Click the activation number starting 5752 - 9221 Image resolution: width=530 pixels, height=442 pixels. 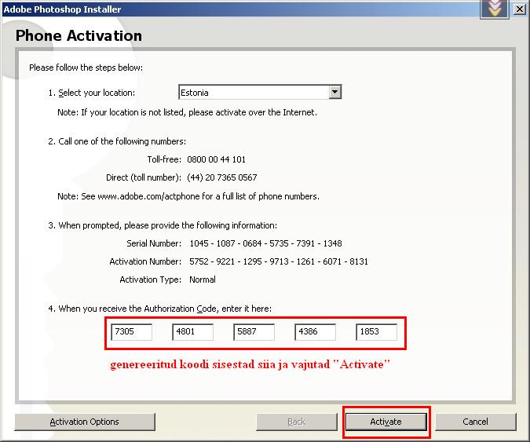pyautogui.click(x=279, y=261)
